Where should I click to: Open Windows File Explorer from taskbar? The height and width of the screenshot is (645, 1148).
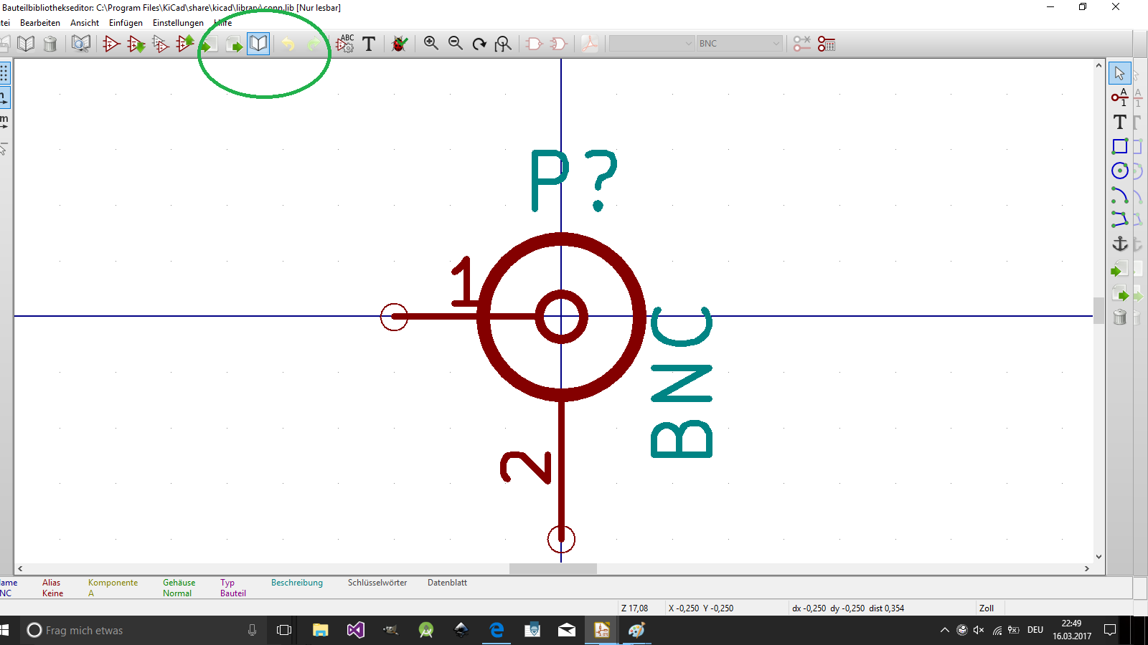(x=320, y=630)
